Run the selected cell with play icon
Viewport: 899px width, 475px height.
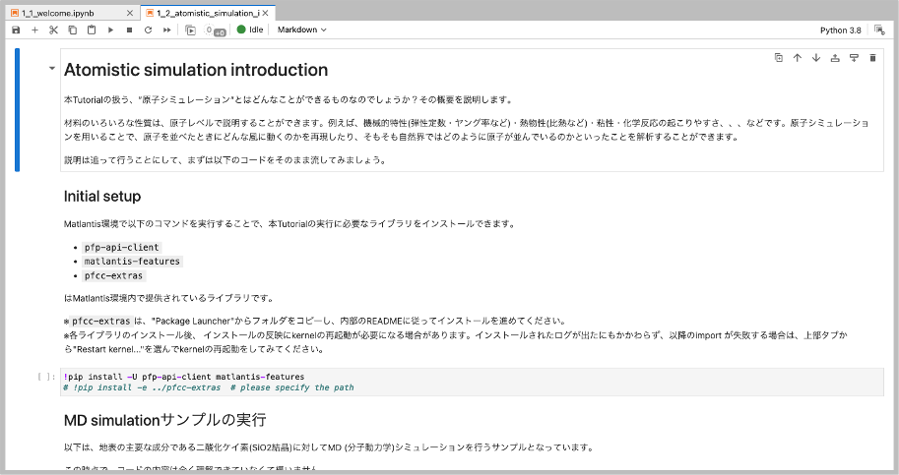pos(109,30)
